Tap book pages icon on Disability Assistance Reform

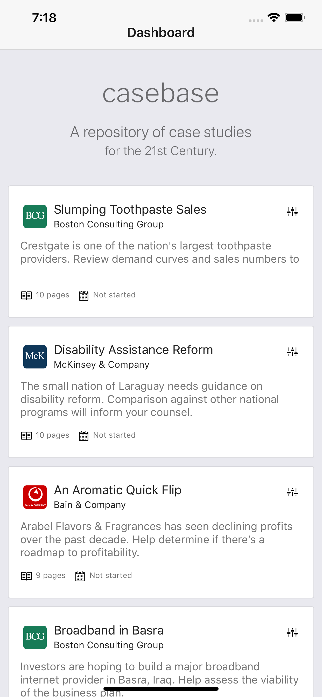point(26,436)
